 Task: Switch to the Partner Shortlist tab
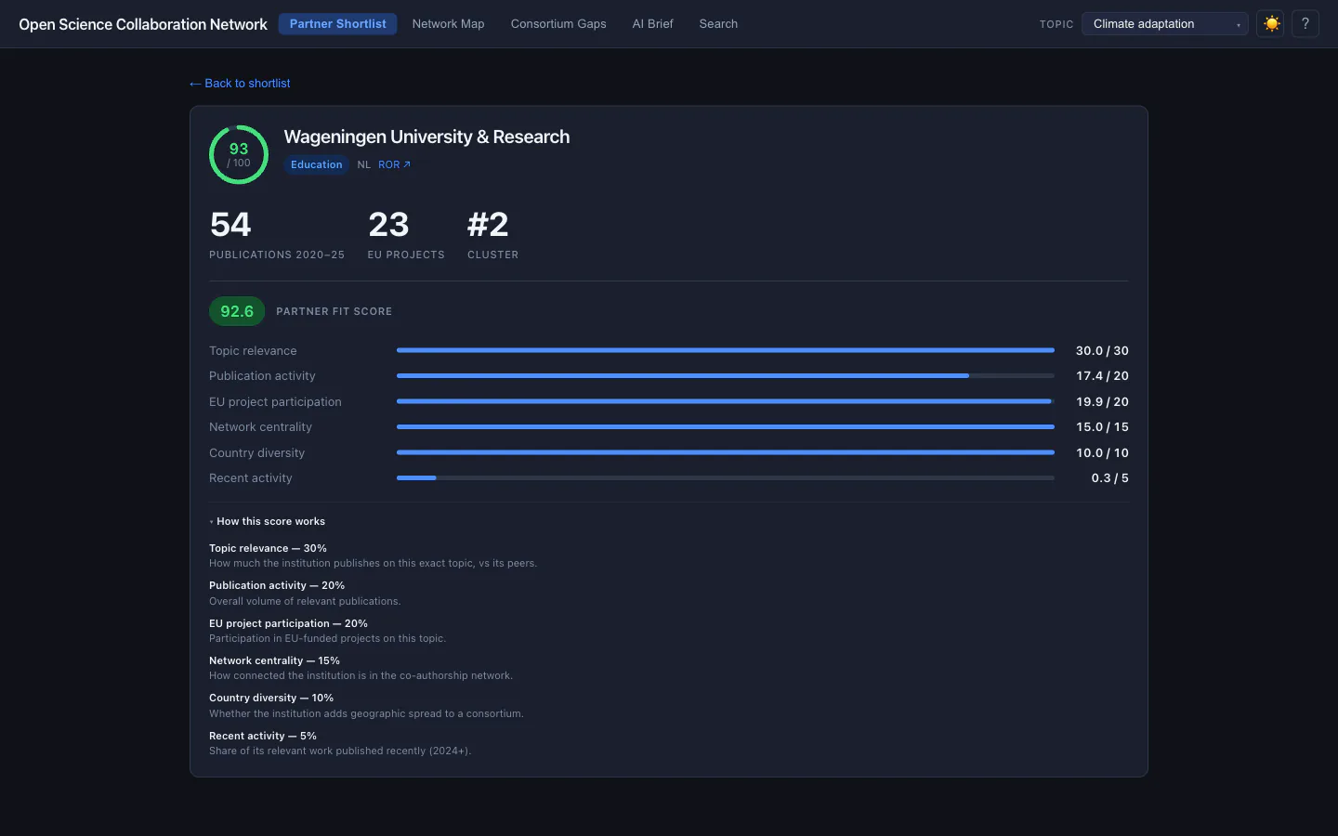[x=337, y=24]
